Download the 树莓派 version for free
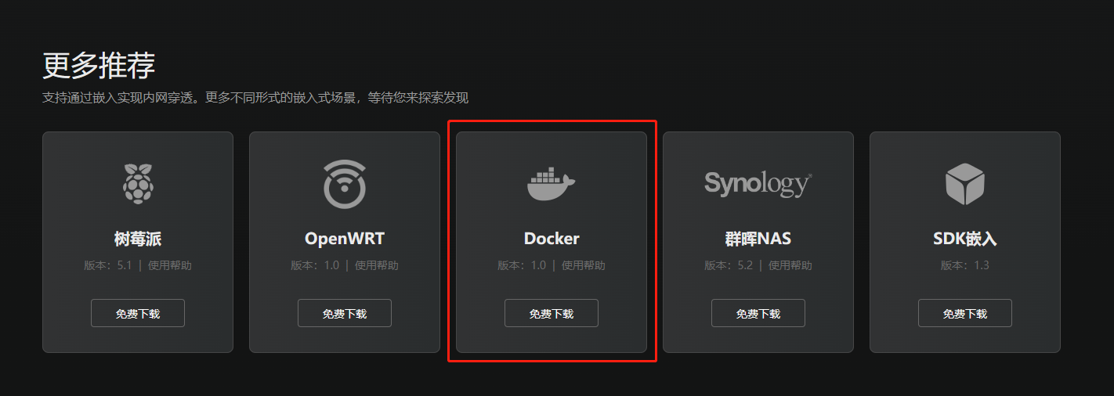This screenshot has height=396, width=1114. click(138, 313)
